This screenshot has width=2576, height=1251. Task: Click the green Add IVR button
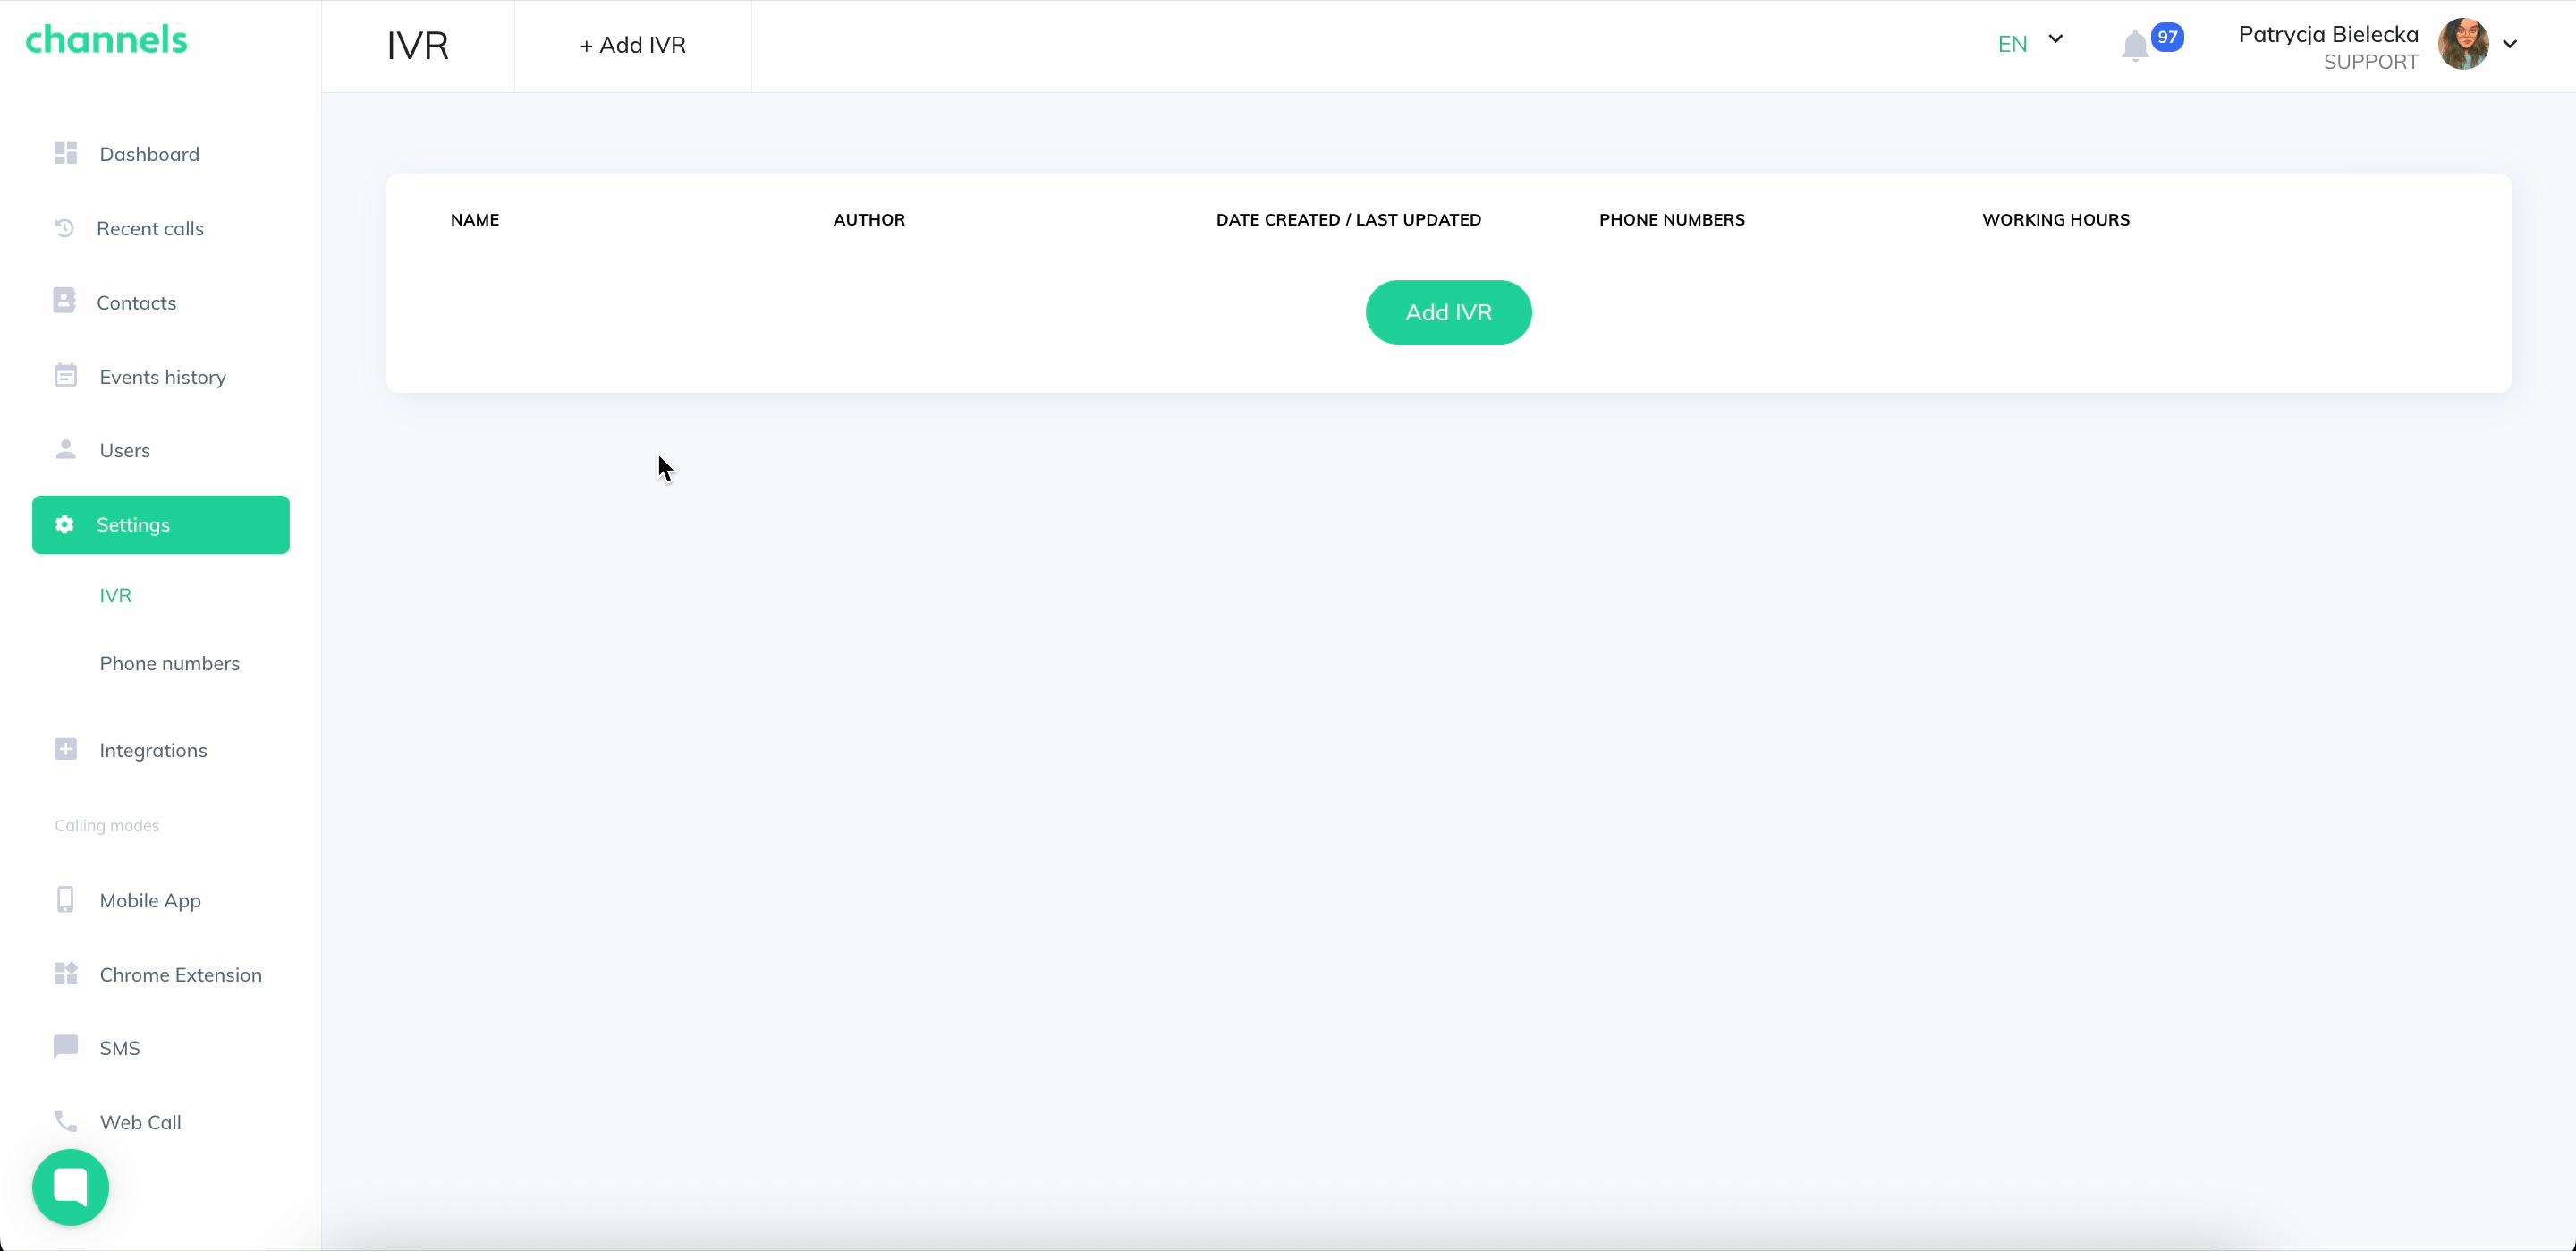1448,312
